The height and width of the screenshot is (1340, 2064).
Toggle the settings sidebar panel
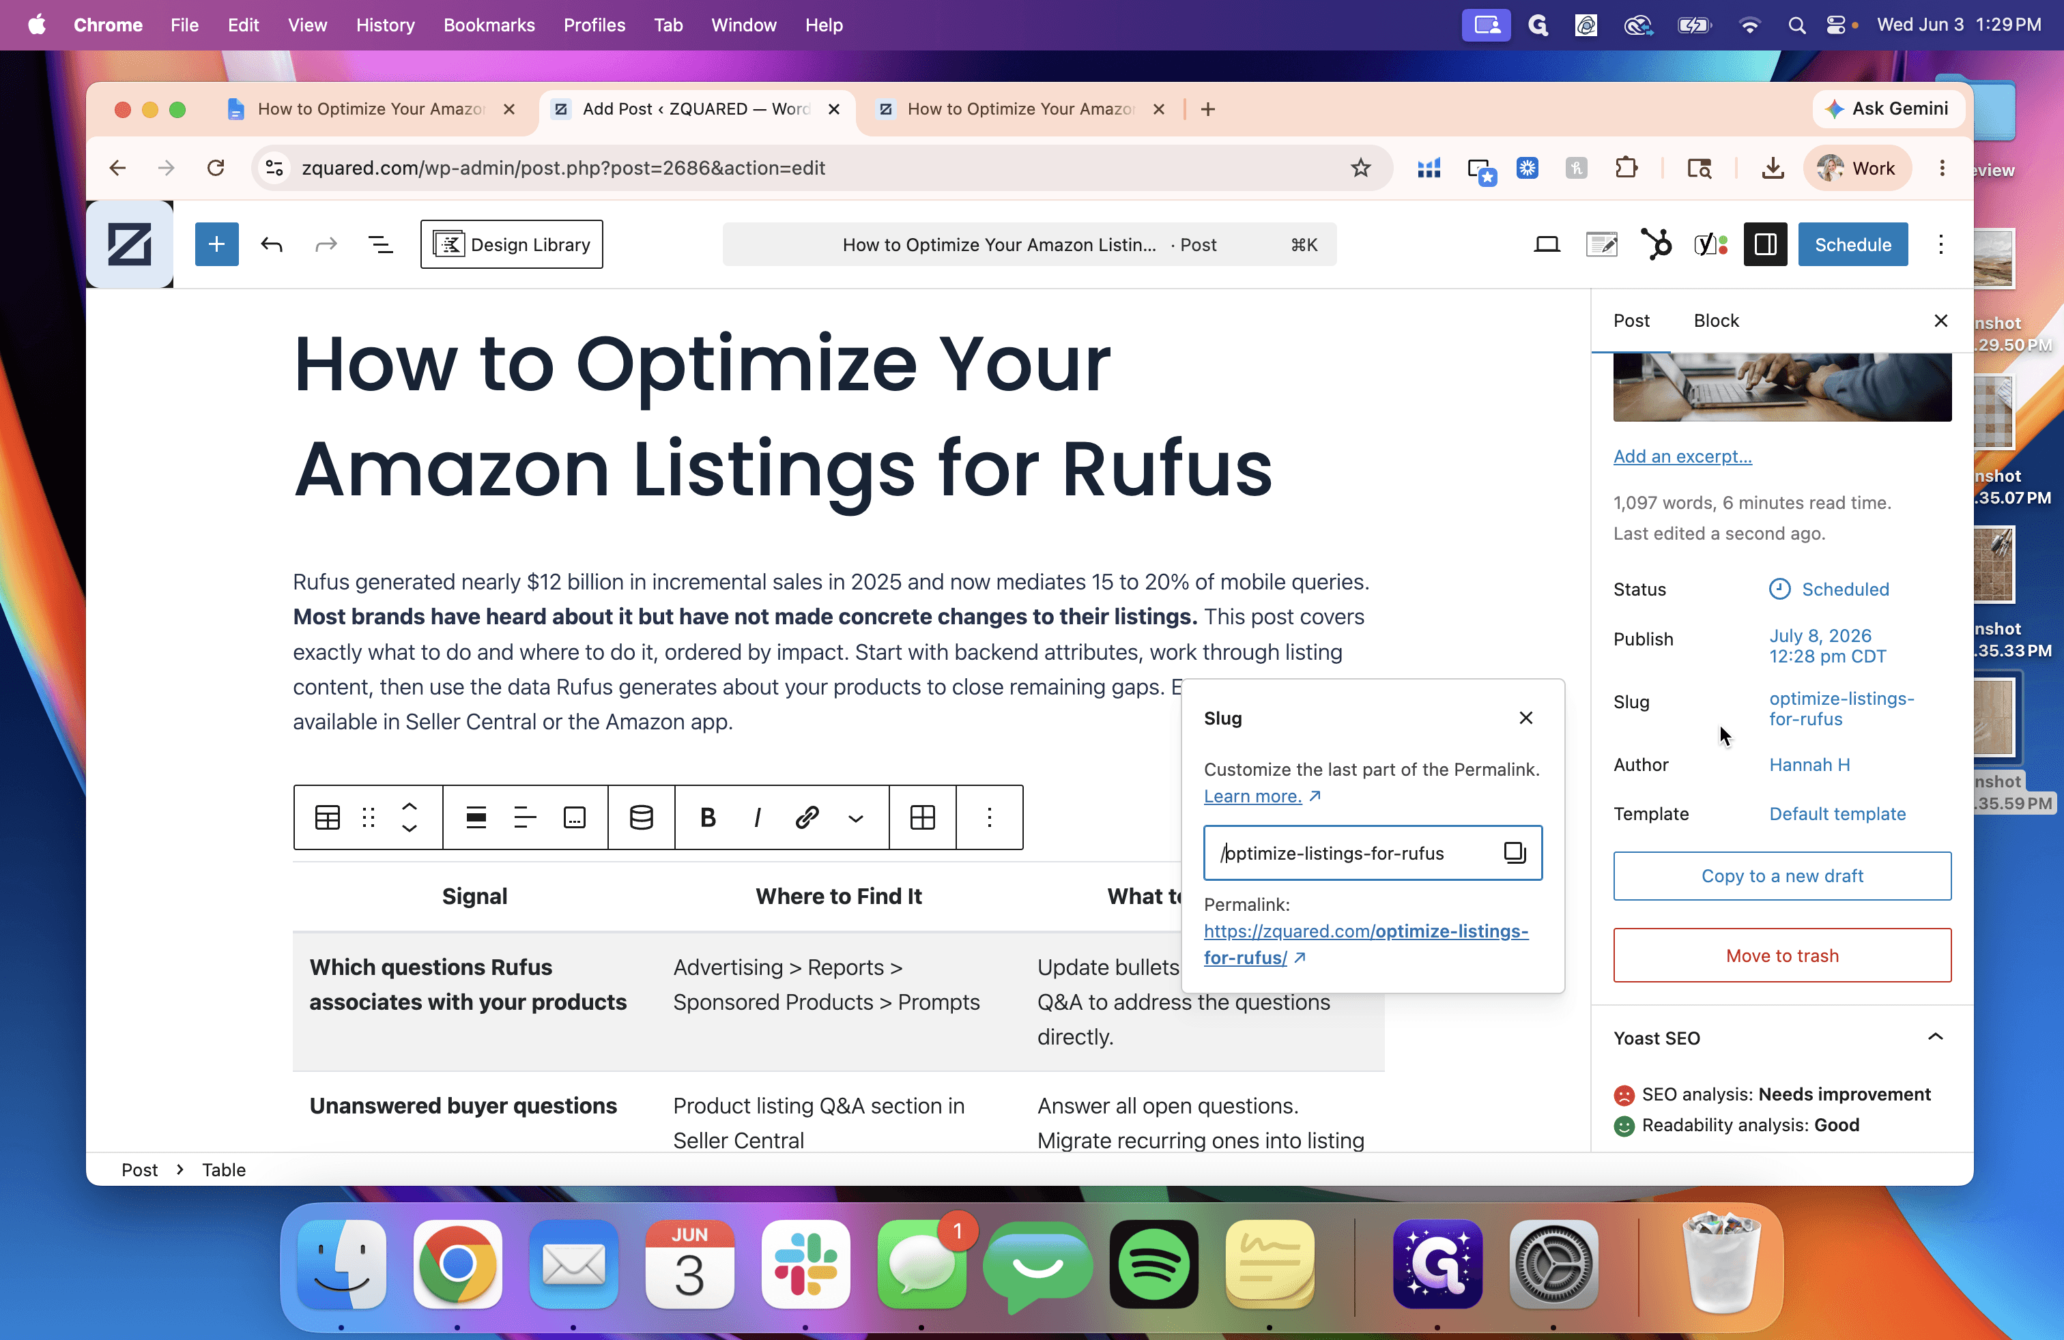[1765, 244]
